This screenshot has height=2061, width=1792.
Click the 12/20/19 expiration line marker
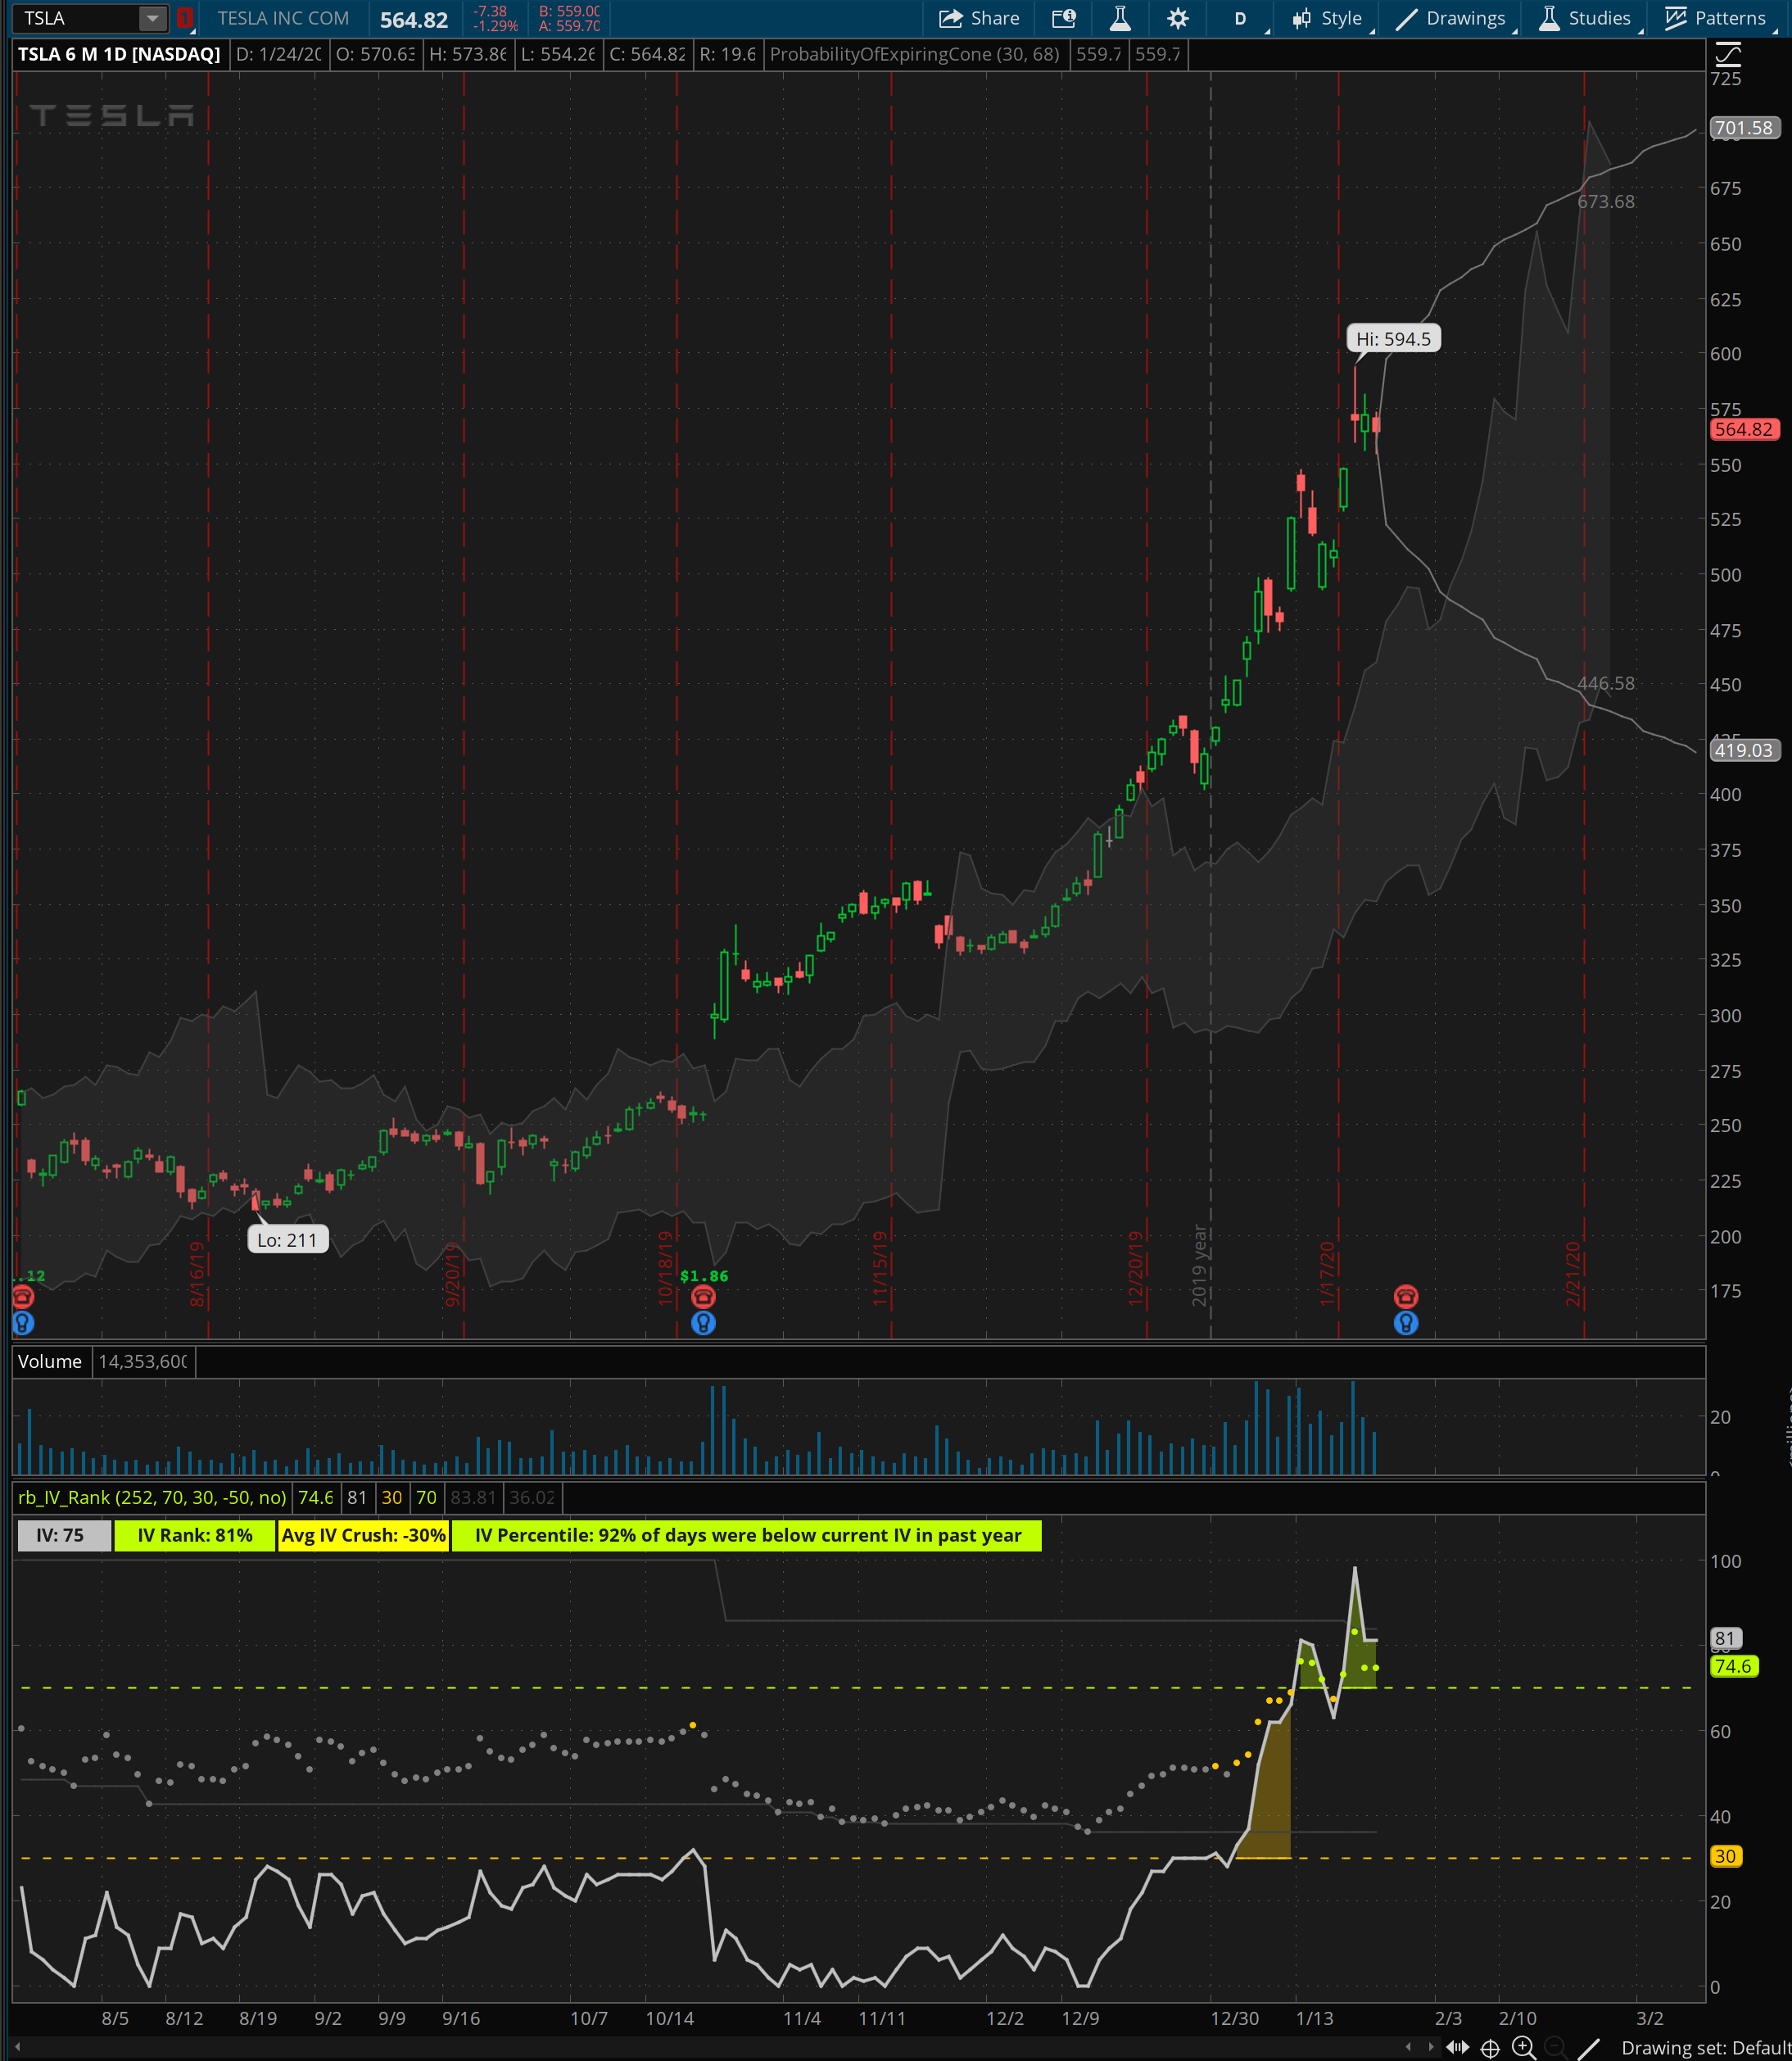[x=1135, y=1268]
